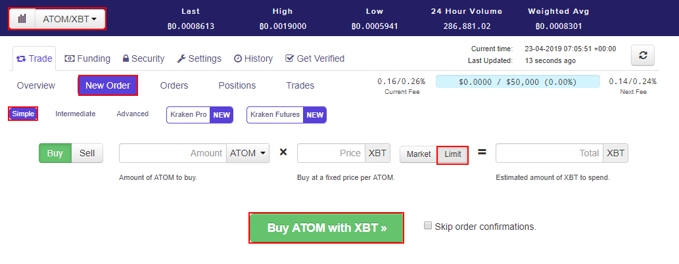Focus the Price input field
This screenshot has height=264, width=679.
tap(331, 153)
